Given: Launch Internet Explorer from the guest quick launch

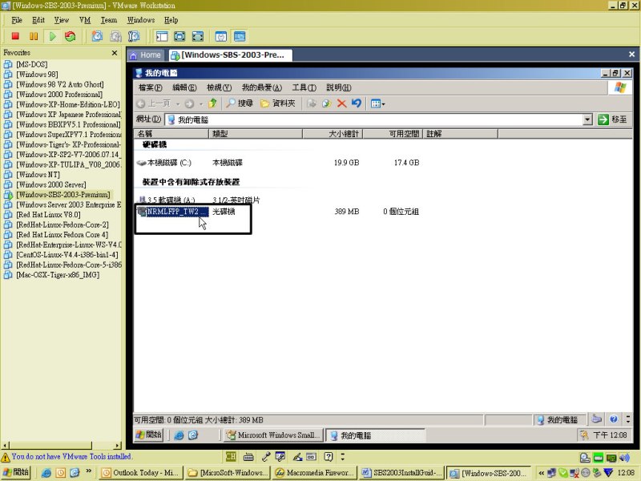Looking at the screenshot, I should pos(179,435).
